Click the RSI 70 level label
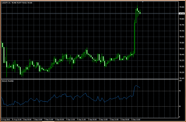Viewport: 186px width, 122px height. click(x=180, y=91)
